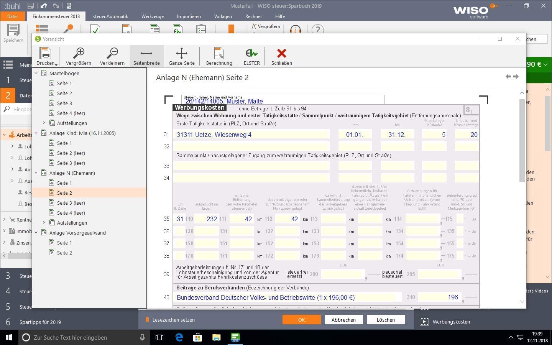The height and width of the screenshot is (345, 552).
Task: Switch to the steuer:Automatik tab
Action: pyautogui.click(x=110, y=16)
